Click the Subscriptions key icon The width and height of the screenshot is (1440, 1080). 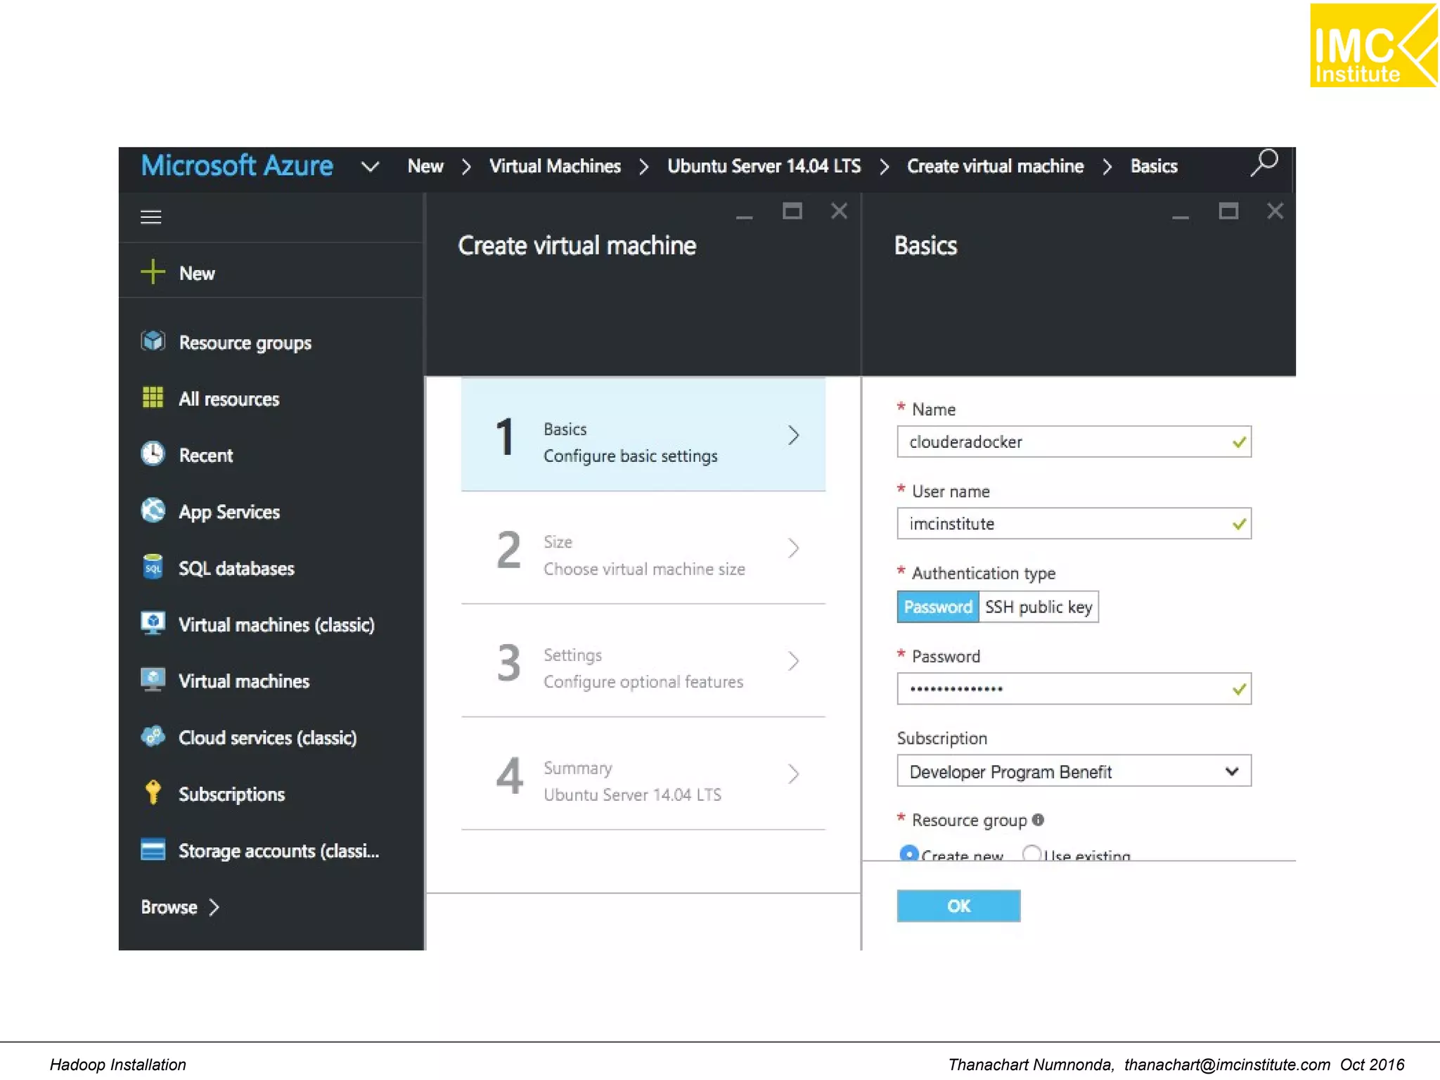pos(153,792)
